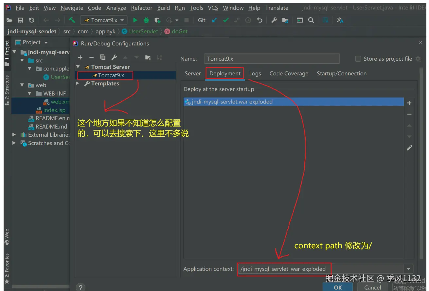The width and height of the screenshot is (429, 291).
Task: Enable Store as project file checkbox
Action: (x=358, y=59)
